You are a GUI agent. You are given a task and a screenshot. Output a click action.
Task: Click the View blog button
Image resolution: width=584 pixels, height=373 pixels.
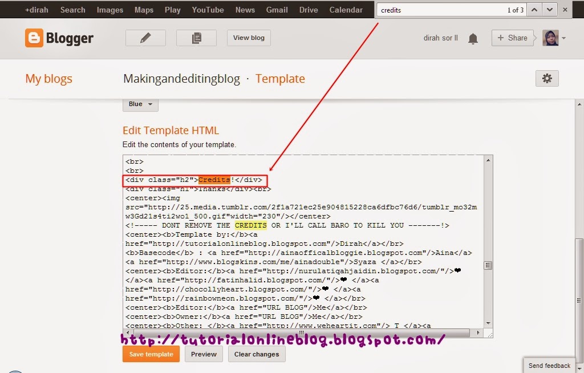[x=249, y=38]
